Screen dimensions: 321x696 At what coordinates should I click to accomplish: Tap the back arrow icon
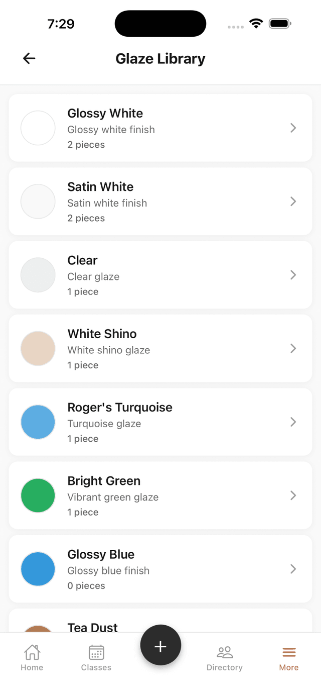(29, 58)
